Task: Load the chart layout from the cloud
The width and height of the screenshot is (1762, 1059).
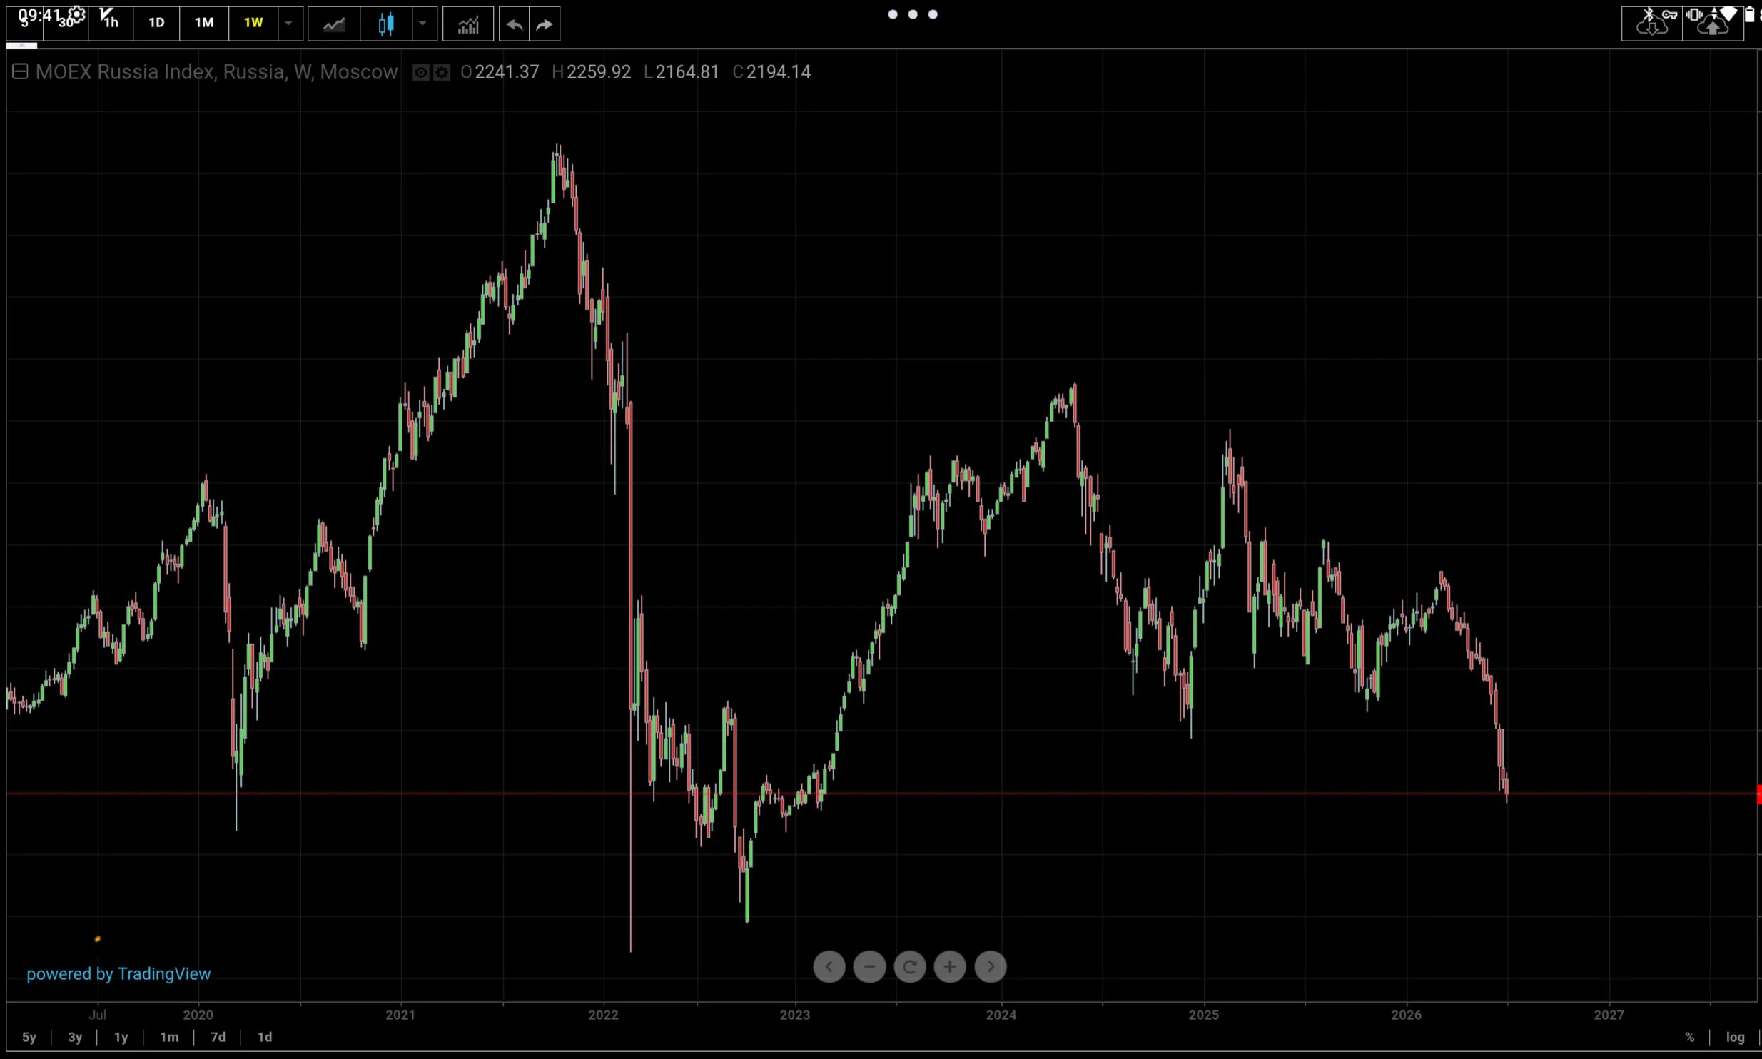Action: pyautogui.click(x=1652, y=24)
